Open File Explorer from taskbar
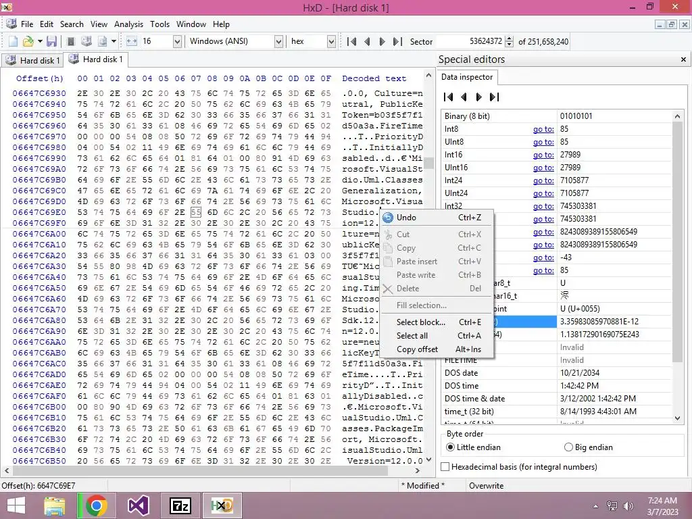Image resolution: width=692 pixels, height=519 pixels. [55, 505]
